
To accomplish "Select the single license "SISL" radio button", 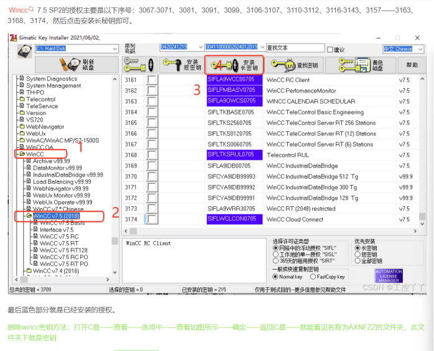I will [275, 254].
